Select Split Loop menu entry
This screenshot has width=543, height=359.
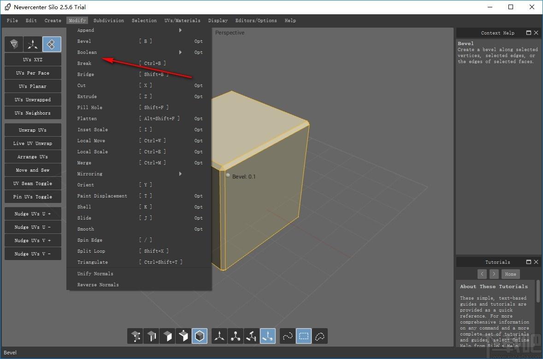[139, 251]
